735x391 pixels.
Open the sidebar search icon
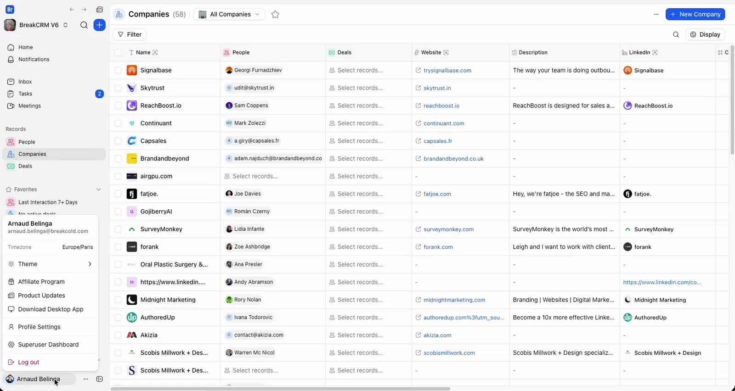[x=84, y=25]
